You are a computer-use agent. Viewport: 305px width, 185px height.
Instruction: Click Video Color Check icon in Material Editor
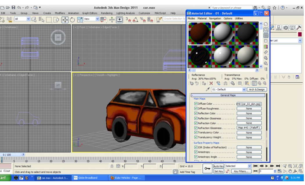[x=266, y=47]
